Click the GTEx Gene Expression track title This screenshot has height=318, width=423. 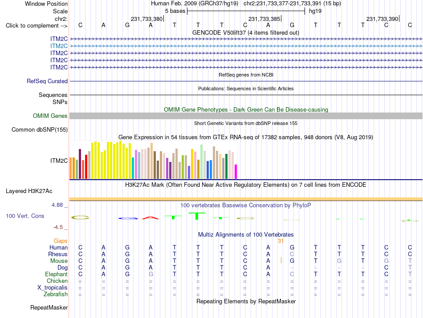(x=246, y=137)
